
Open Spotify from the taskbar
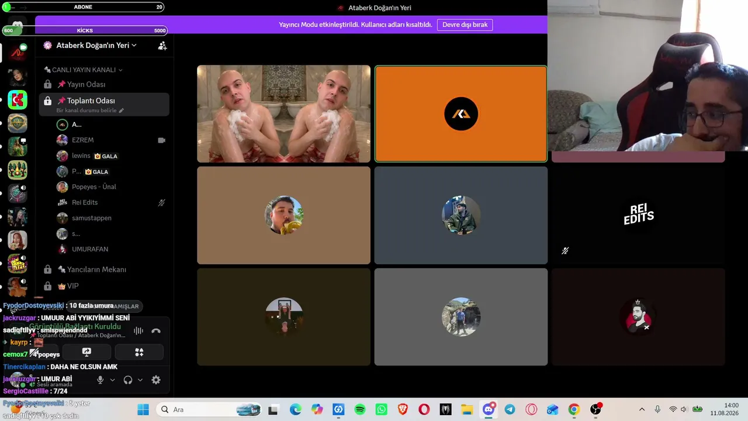360,410
